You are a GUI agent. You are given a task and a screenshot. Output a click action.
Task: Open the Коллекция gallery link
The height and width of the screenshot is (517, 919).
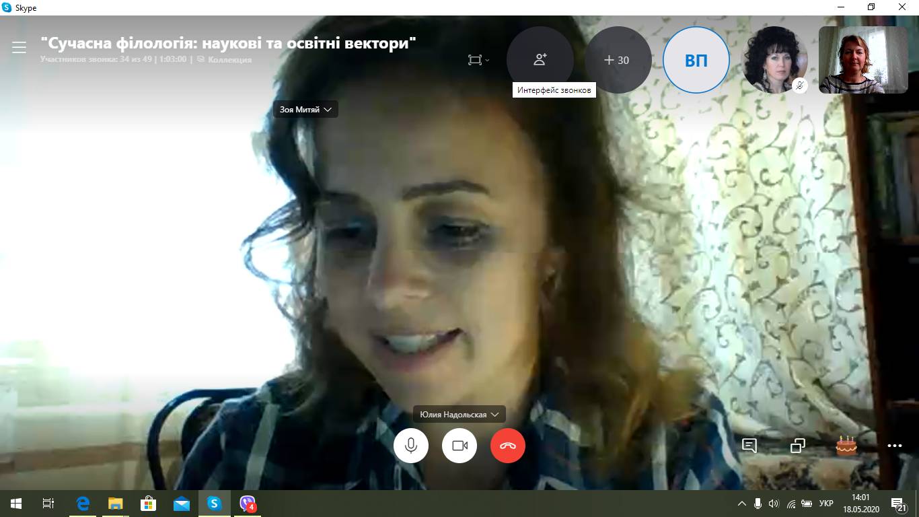(x=229, y=59)
